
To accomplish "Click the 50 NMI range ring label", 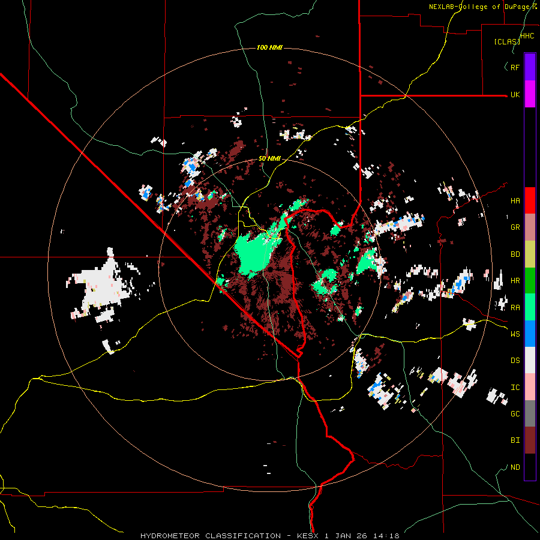I will tap(269, 158).
